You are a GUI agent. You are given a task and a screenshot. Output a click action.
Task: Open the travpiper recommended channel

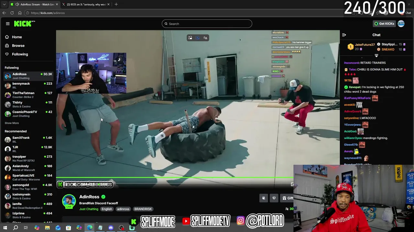(x=28, y=159)
